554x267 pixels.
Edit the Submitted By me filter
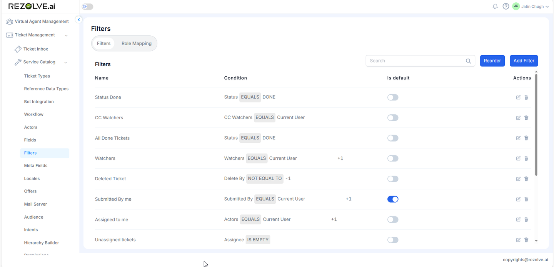pyautogui.click(x=518, y=199)
